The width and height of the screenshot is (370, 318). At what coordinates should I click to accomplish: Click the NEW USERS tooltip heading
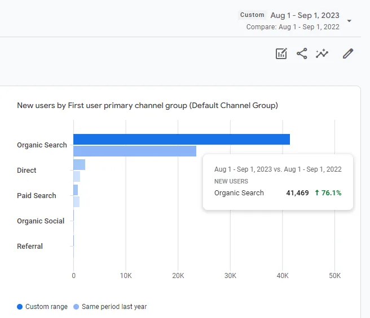(x=231, y=181)
